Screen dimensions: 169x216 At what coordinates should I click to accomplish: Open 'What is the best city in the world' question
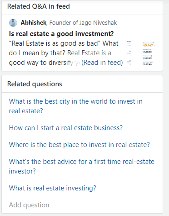[x=76, y=106]
